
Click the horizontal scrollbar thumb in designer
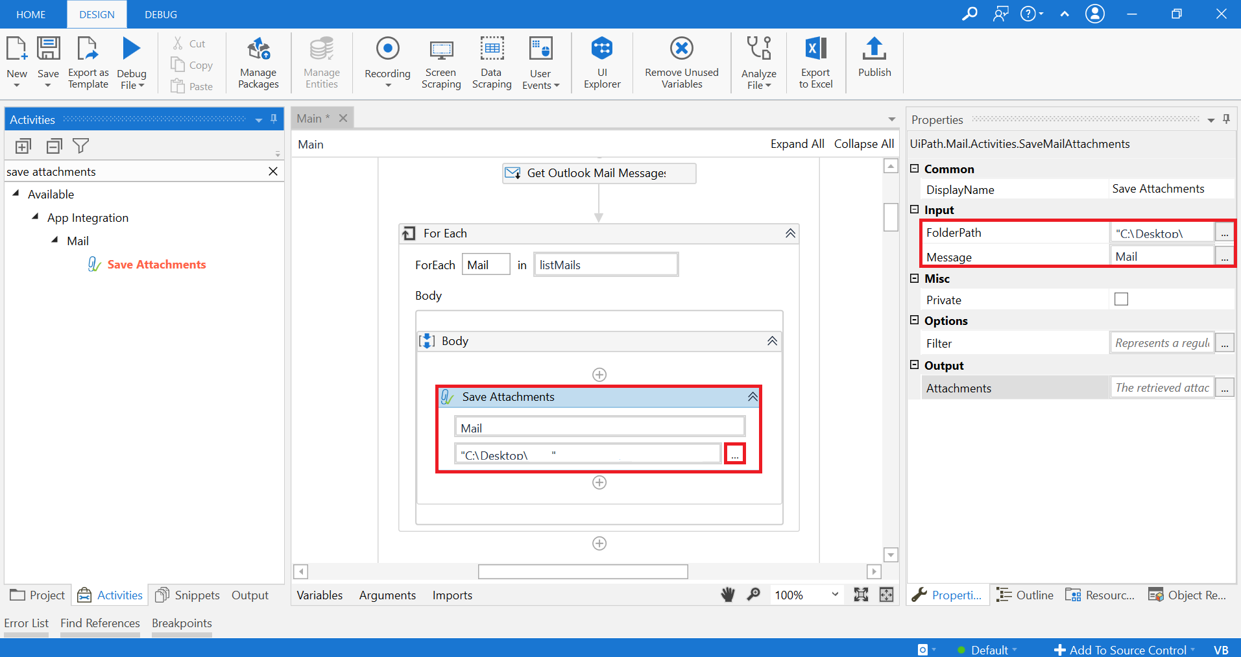pyautogui.click(x=583, y=571)
